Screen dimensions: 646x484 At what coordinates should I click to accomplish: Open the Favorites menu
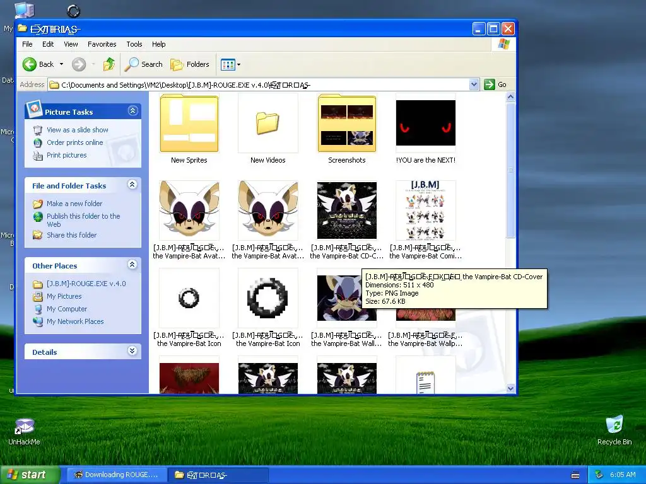point(102,44)
